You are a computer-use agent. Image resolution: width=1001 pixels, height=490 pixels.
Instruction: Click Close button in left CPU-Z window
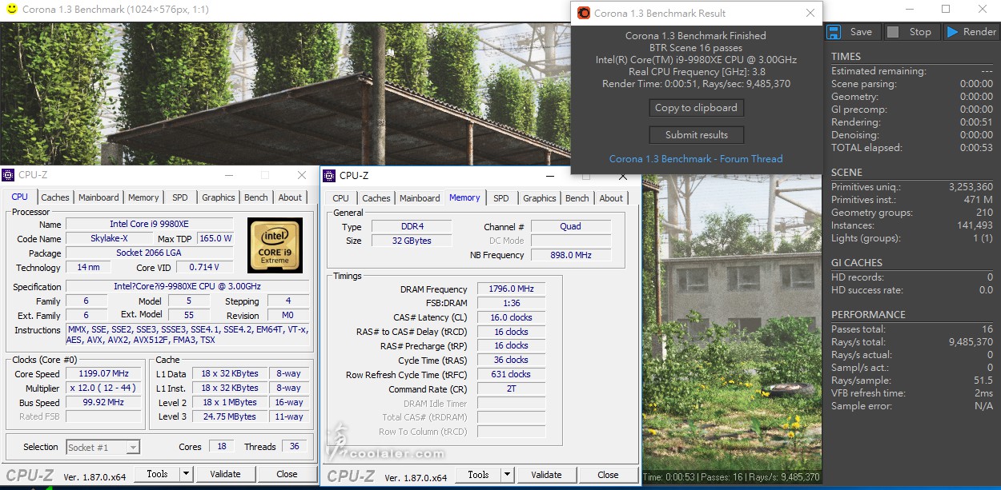(287, 474)
